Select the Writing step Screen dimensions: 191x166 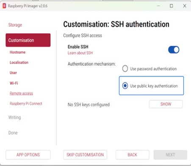(15, 117)
